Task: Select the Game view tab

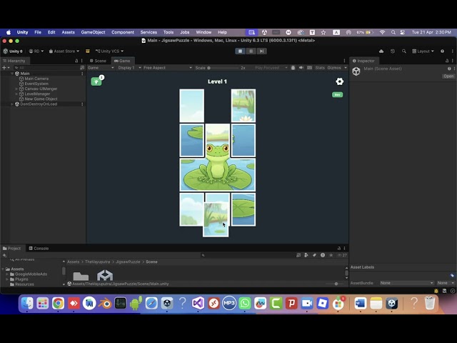Action: tap(122, 61)
